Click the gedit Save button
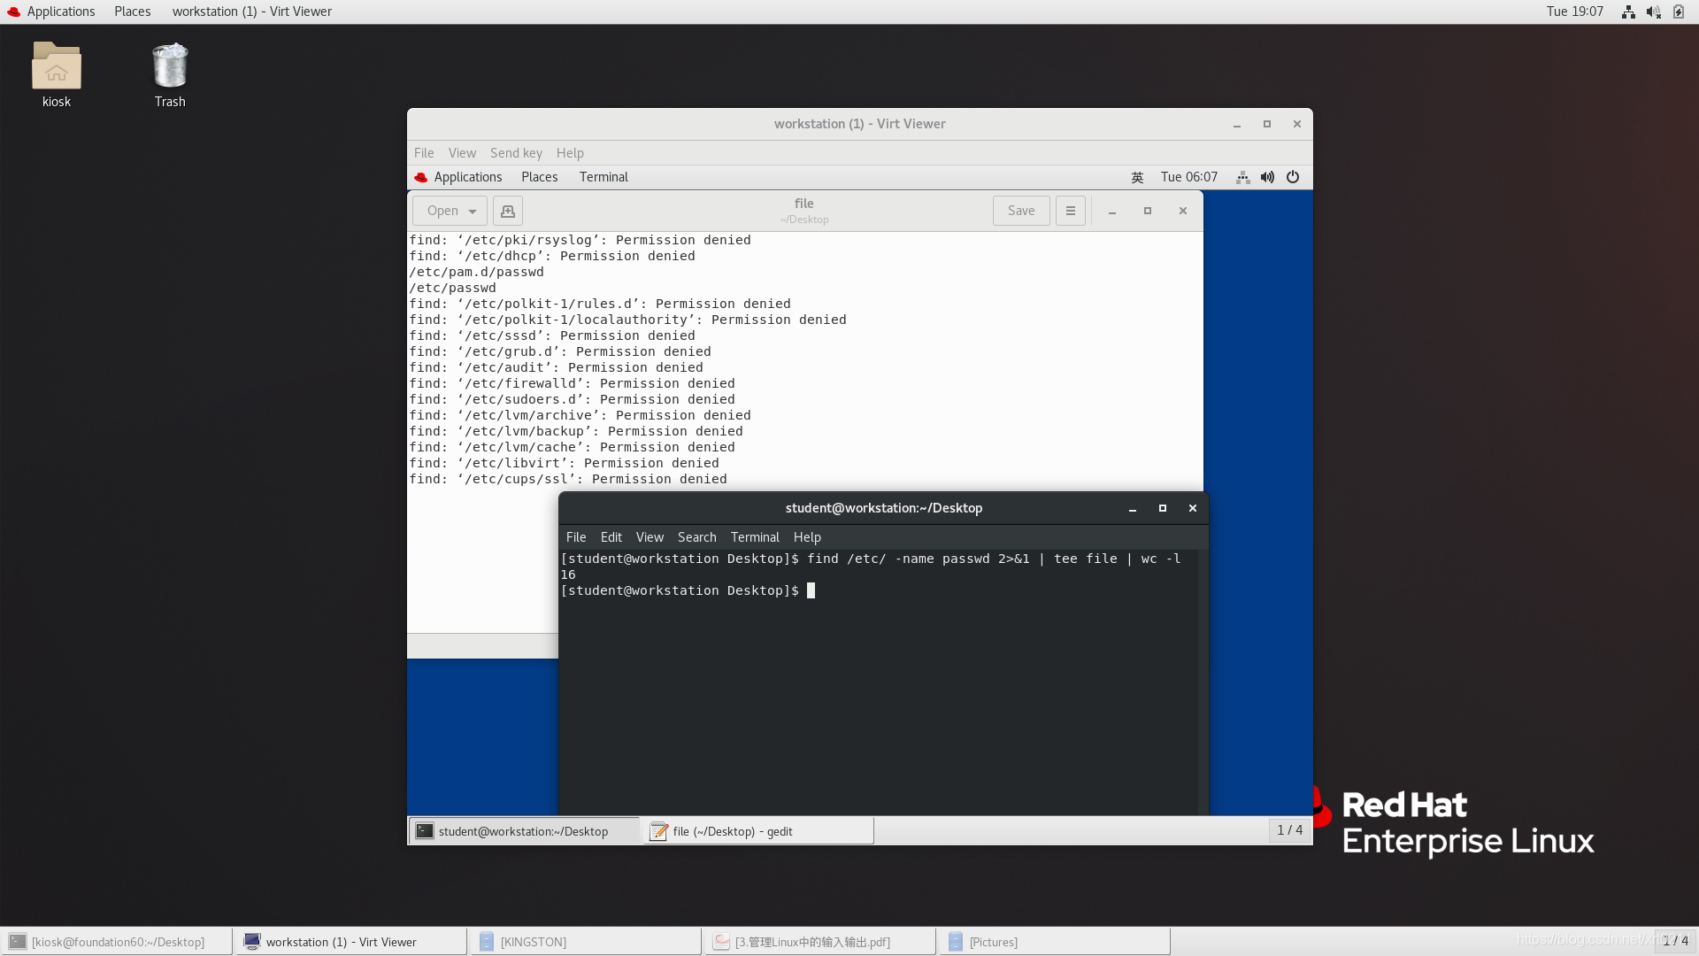1699x956 pixels. (x=1020, y=211)
